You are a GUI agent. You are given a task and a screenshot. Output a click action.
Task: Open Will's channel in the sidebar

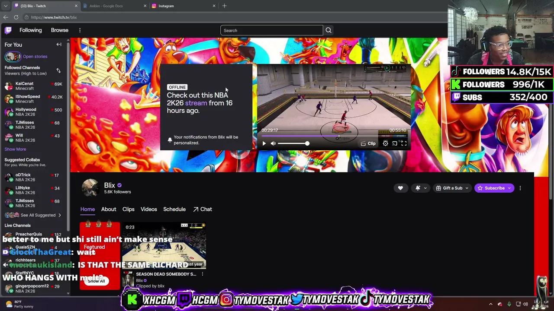(34, 138)
